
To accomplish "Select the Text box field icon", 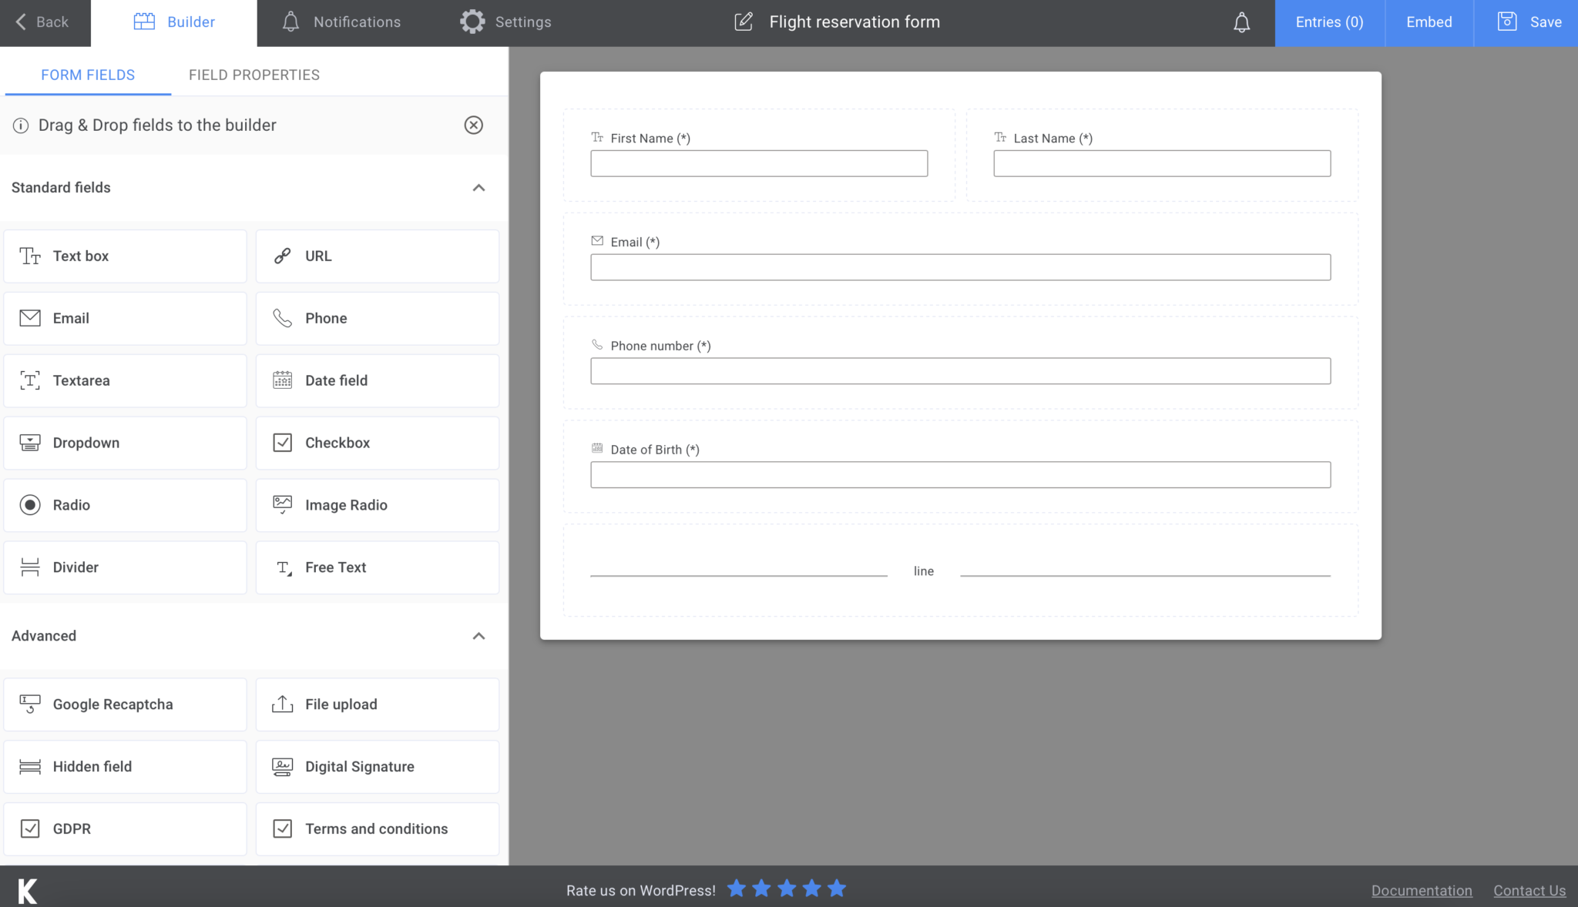I will 29,256.
